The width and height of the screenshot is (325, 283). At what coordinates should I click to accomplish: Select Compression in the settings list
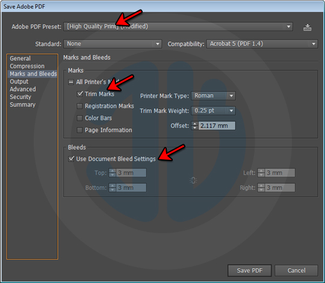pos(27,66)
